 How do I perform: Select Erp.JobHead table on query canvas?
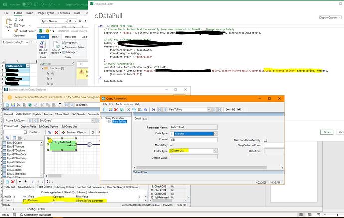point(63,144)
